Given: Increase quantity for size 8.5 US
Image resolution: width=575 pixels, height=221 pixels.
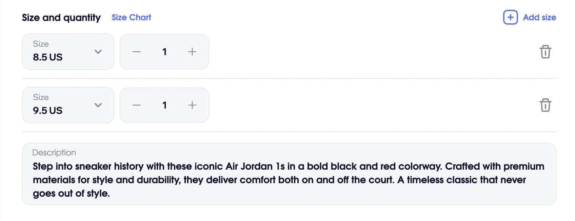Looking at the screenshot, I should point(192,52).
